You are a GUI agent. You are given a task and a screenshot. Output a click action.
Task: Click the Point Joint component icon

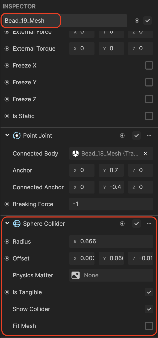pos(17,136)
